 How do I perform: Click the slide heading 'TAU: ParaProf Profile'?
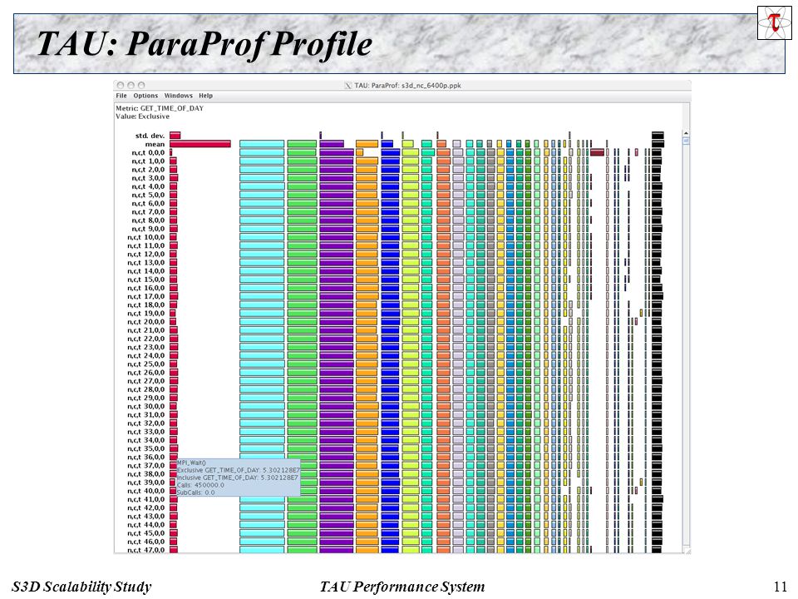click(204, 44)
